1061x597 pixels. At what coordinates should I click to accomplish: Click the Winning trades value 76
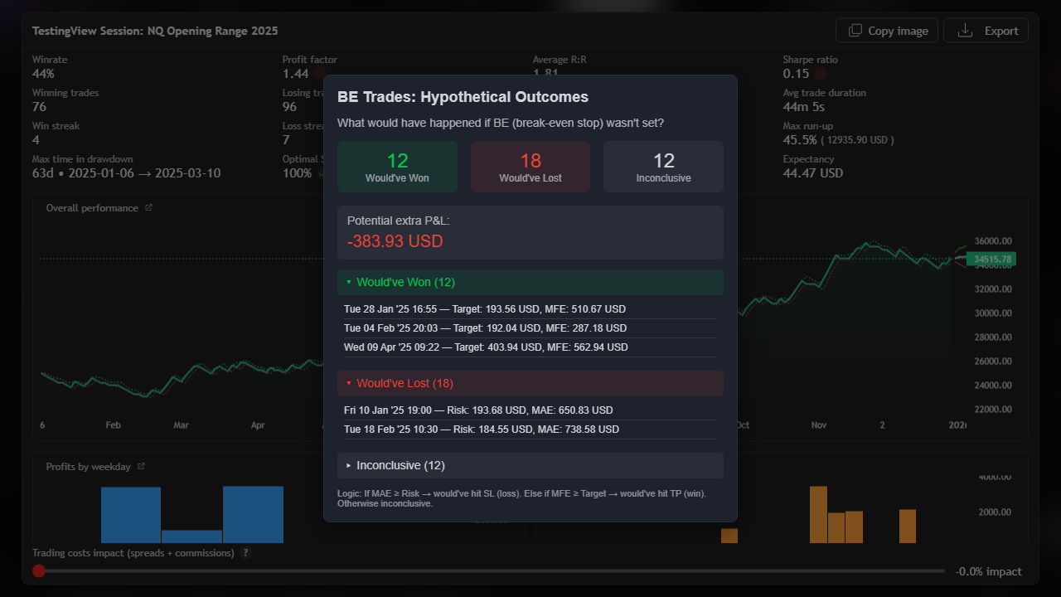(39, 107)
